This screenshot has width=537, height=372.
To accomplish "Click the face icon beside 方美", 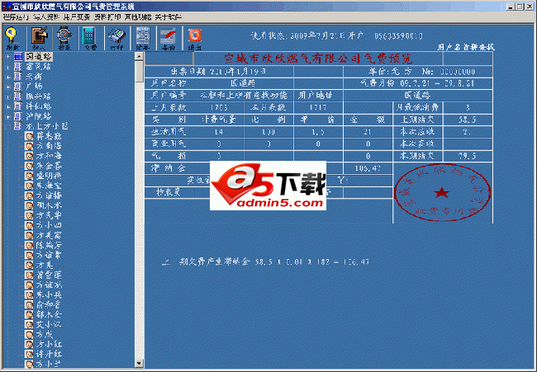I will [30, 265].
